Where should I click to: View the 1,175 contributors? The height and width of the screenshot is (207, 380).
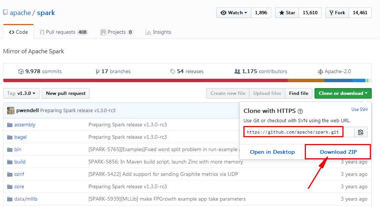(260, 72)
